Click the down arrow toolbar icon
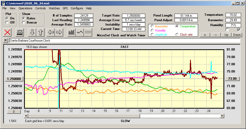The height and width of the screenshot is (129, 246). pos(32,32)
